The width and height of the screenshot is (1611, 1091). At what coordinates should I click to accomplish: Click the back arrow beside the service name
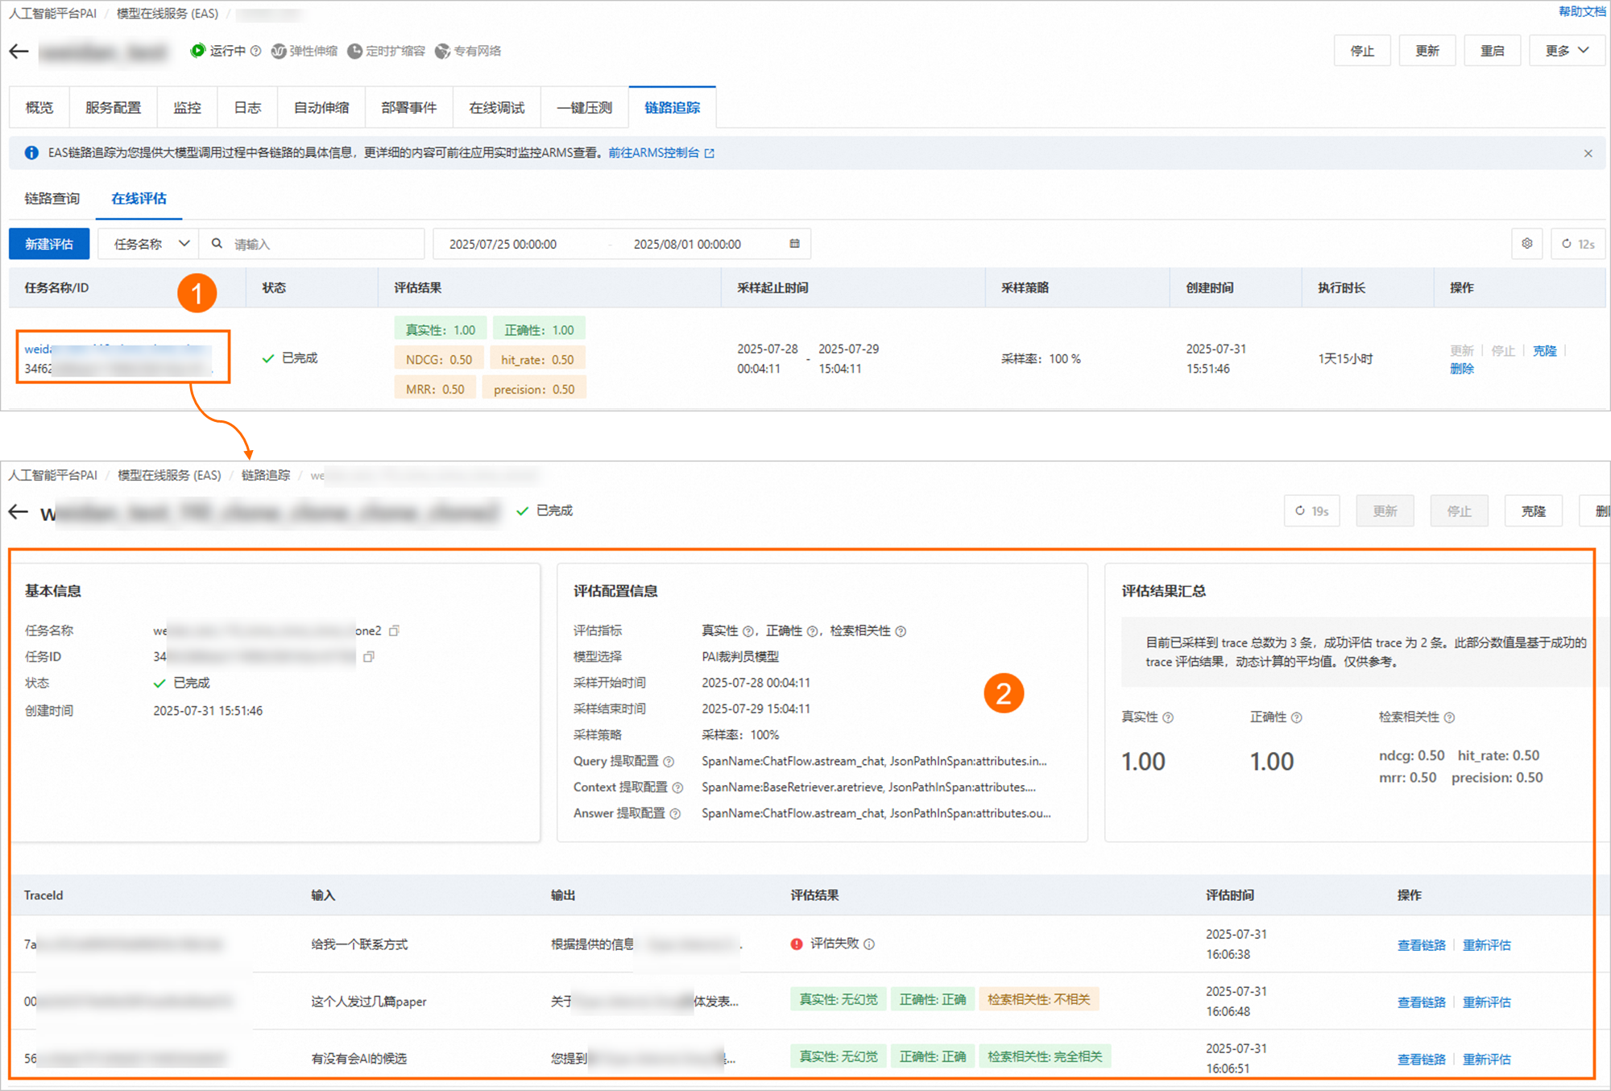pos(19,52)
